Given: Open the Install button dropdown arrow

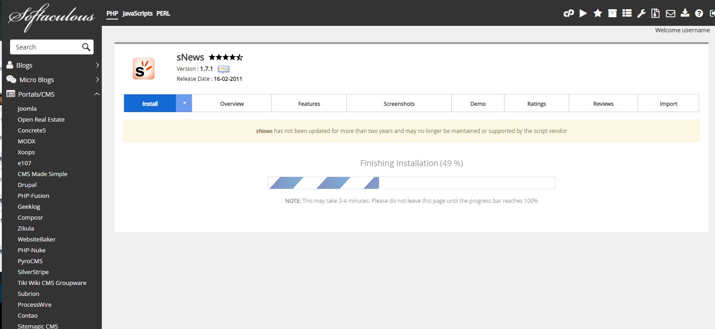Looking at the screenshot, I should (x=184, y=103).
